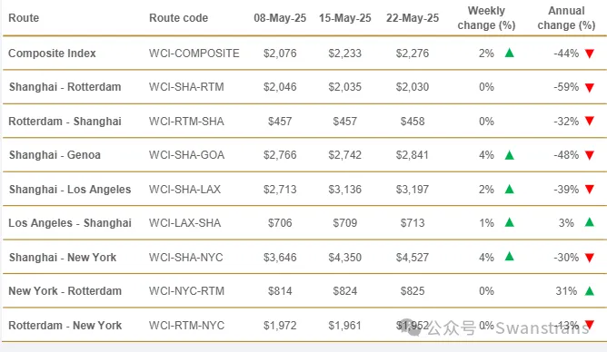
Task: Select the 22-May-25 column header
Action: [x=413, y=18]
